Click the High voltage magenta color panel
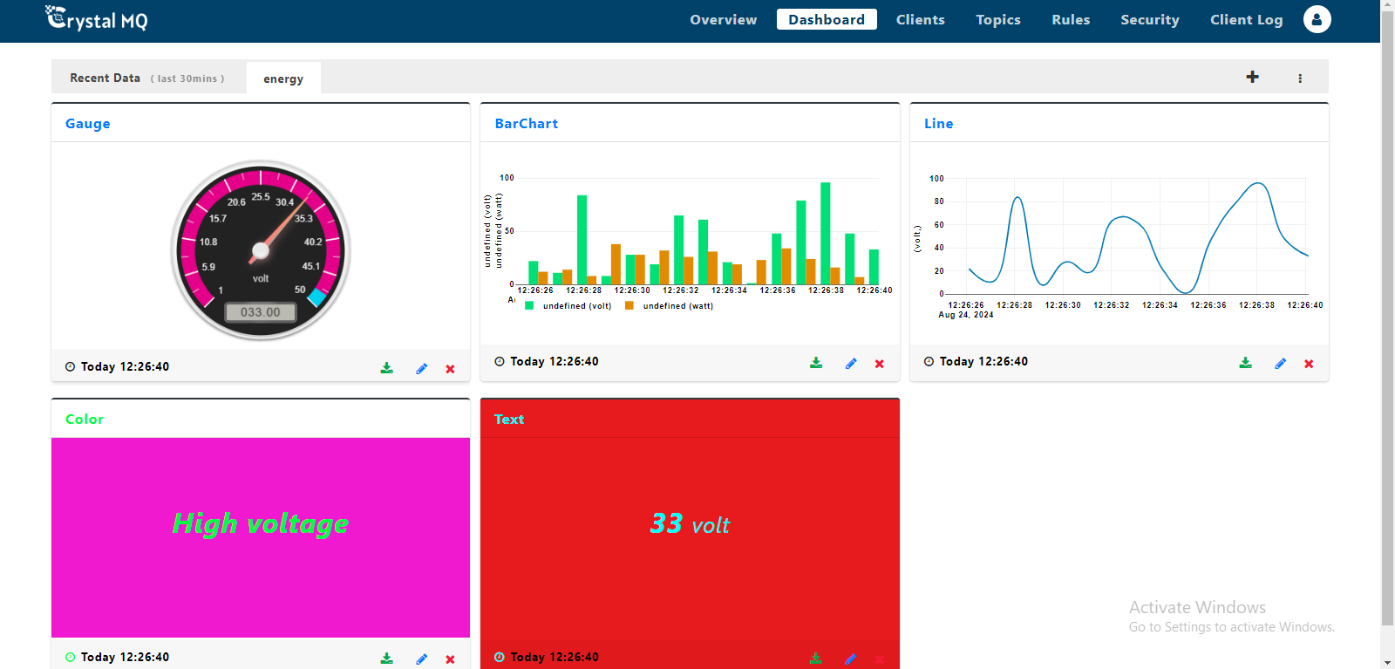The width and height of the screenshot is (1395, 669). click(x=261, y=537)
